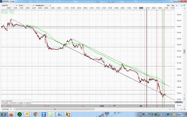
Task: Open the chart studies indicator icon
Action: point(177,5)
